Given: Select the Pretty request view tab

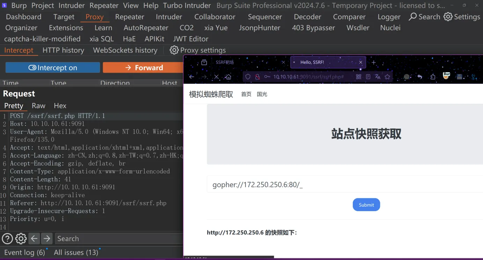Looking at the screenshot, I should click(x=14, y=106).
